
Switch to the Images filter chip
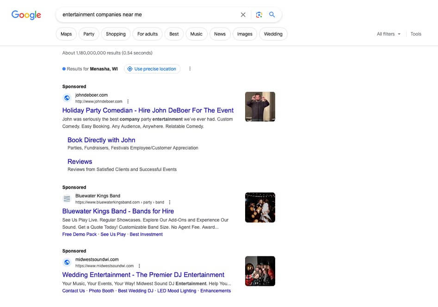coord(245,34)
